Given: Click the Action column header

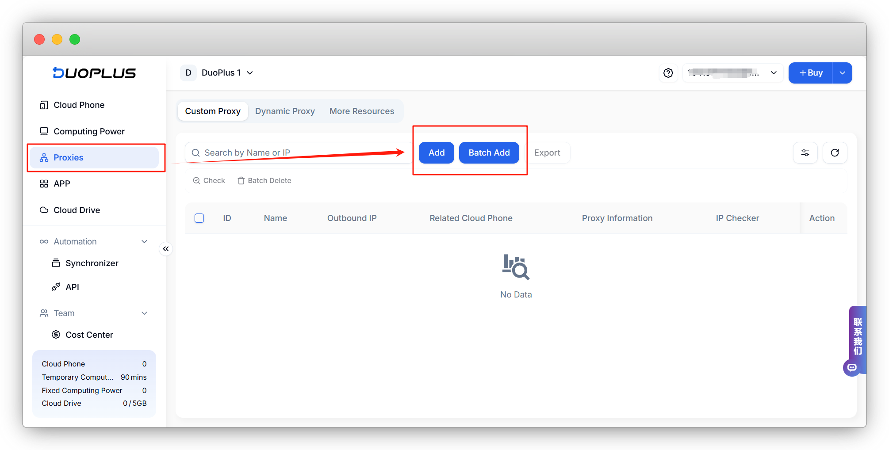Looking at the screenshot, I should point(822,218).
